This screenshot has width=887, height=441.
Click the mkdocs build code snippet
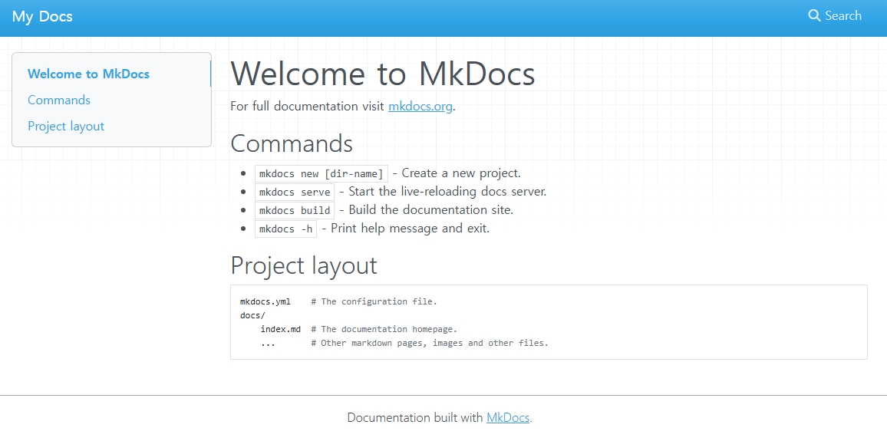pos(295,211)
